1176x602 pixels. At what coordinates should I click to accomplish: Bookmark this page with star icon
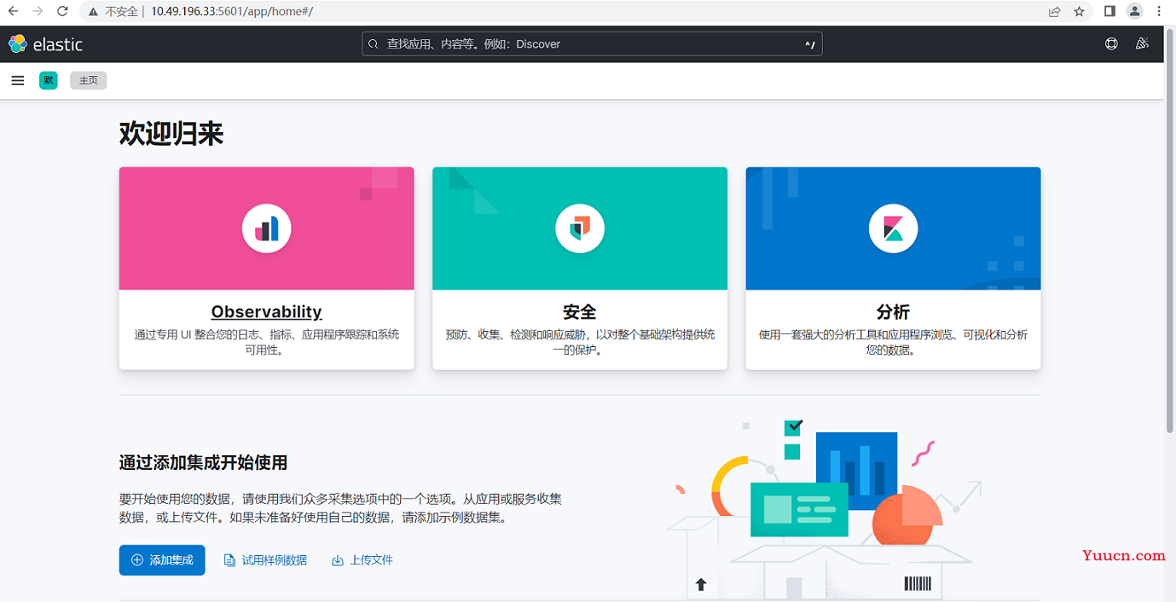coord(1079,12)
